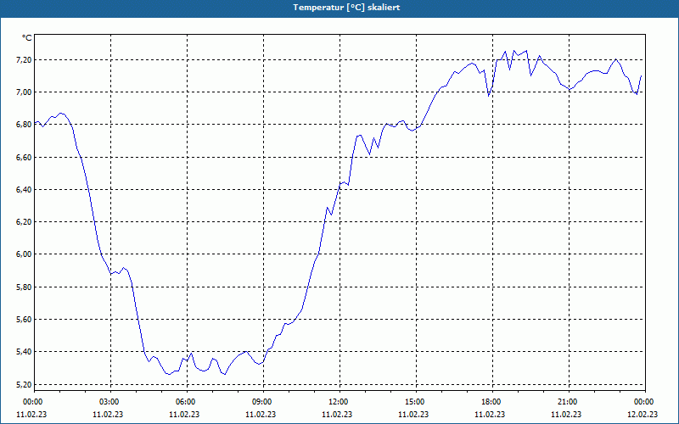This screenshot has width=679, height=424.
Task: Select the 7,00 y-axis label
Action: (x=24, y=92)
